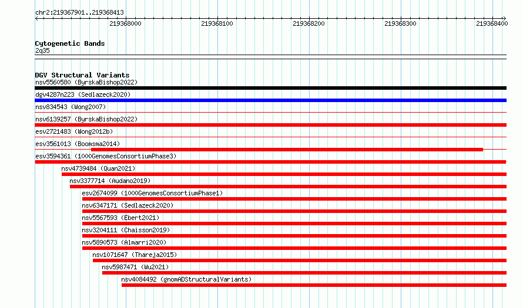Open nsv4084492 (gnomADStructuralVariants) entry
The image size is (523, 308).
click(186, 279)
